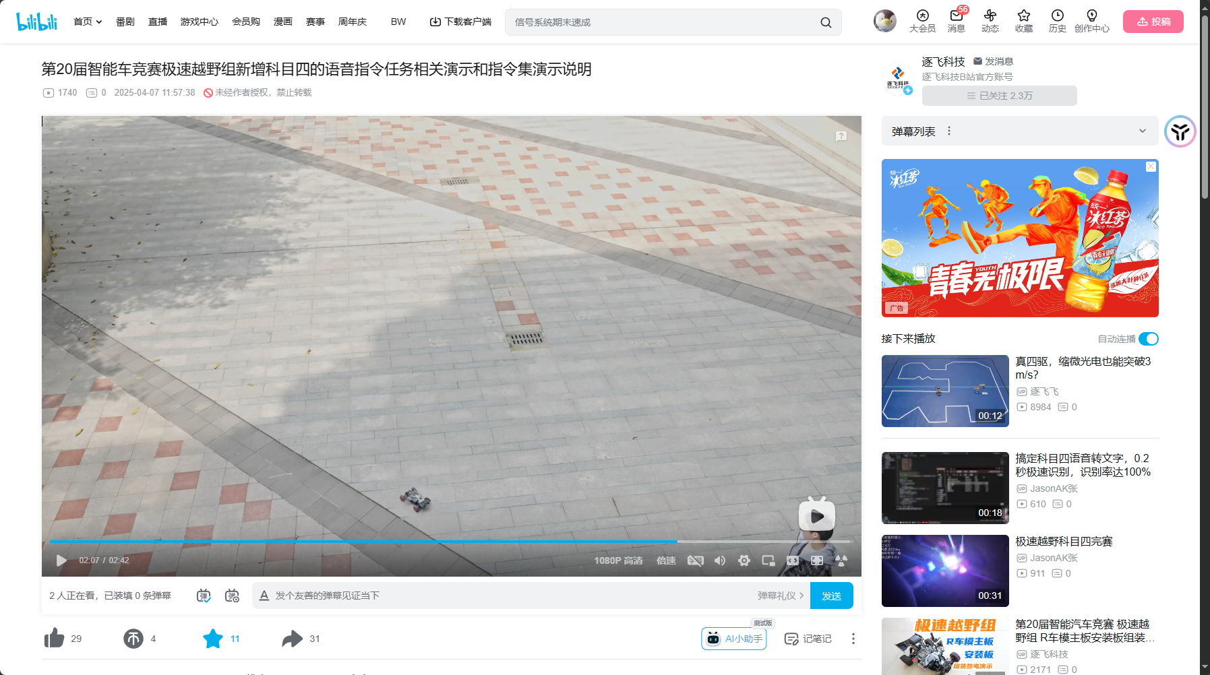Open the bilibili logo homepage
This screenshot has width=1210, height=675.
37,22
